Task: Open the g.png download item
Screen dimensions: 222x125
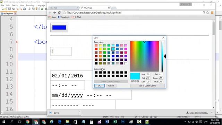Action: [63, 113]
